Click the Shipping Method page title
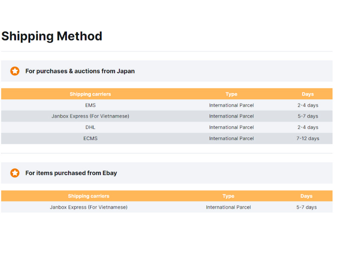This screenshot has height=255, width=341. (52, 36)
